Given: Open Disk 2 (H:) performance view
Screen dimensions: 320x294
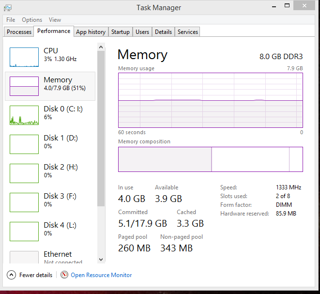Looking at the screenshot, I should [24, 173].
